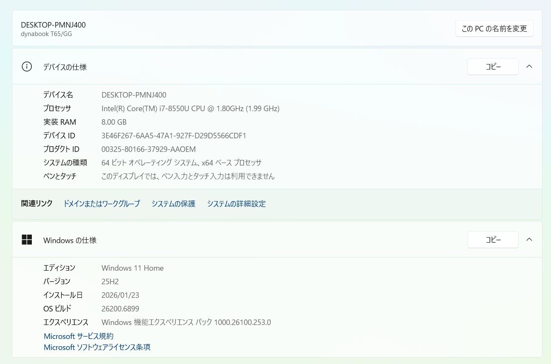Click the エクスペリエンス label

(66, 322)
